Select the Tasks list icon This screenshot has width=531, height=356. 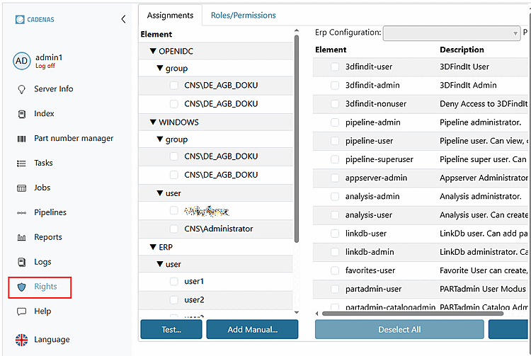21,163
